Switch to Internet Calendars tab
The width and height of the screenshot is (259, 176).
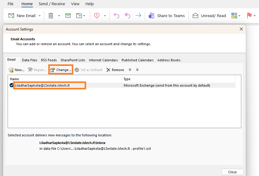point(103,60)
